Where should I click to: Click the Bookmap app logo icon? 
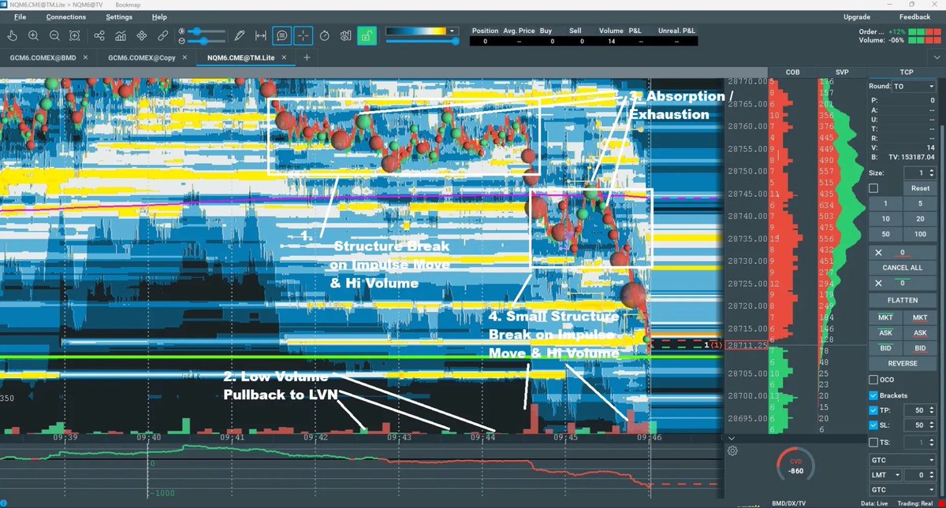tap(5, 5)
